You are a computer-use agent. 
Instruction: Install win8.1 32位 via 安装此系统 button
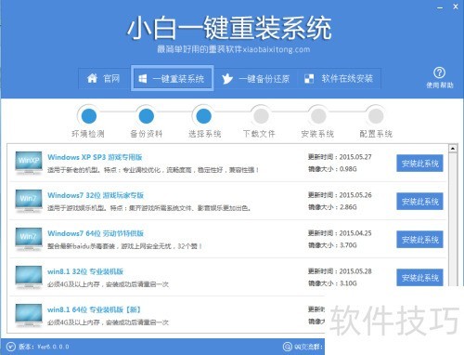419,278
